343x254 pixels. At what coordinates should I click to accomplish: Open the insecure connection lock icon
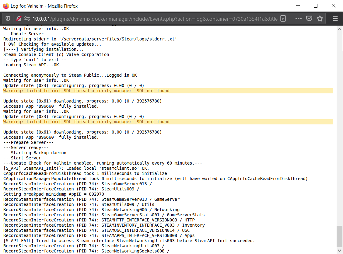[x=19, y=19]
